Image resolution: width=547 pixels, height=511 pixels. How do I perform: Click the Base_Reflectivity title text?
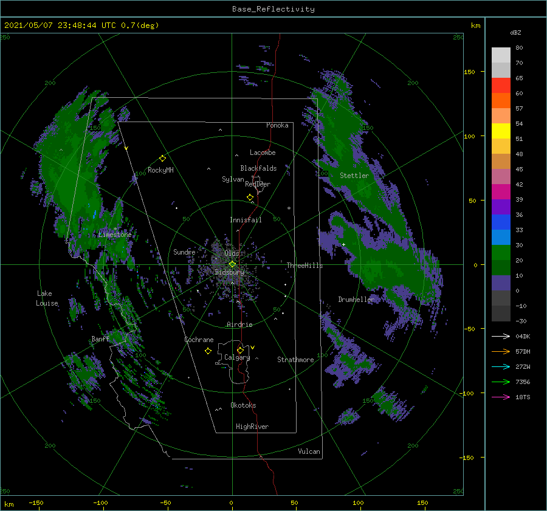tap(273, 9)
